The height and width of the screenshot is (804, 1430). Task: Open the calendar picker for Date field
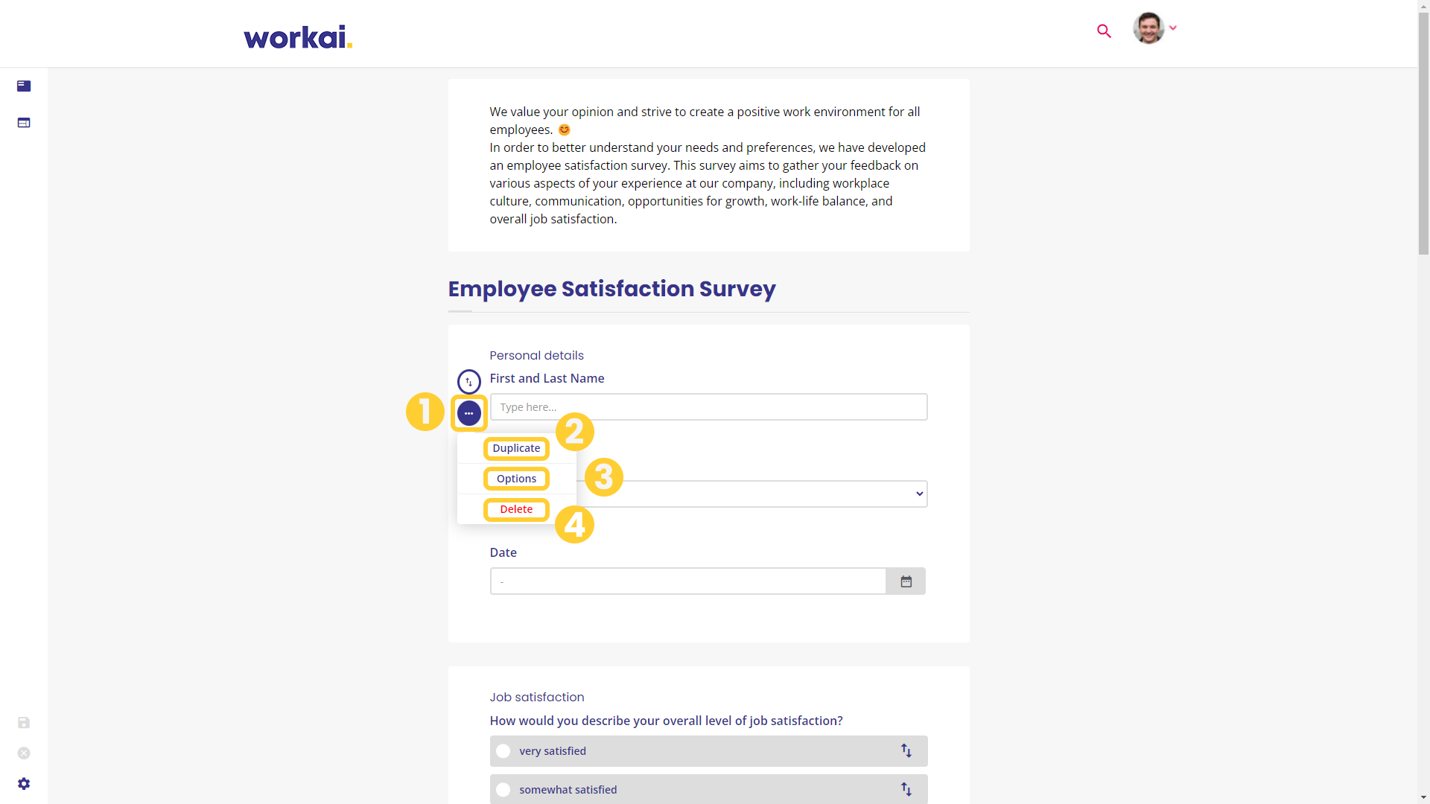pos(906,581)
